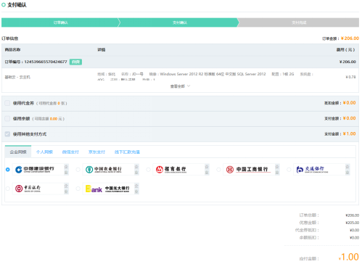Click the 费用(元) column header
362x264 pixels.
pyautogui.click(x=345, y=49)
